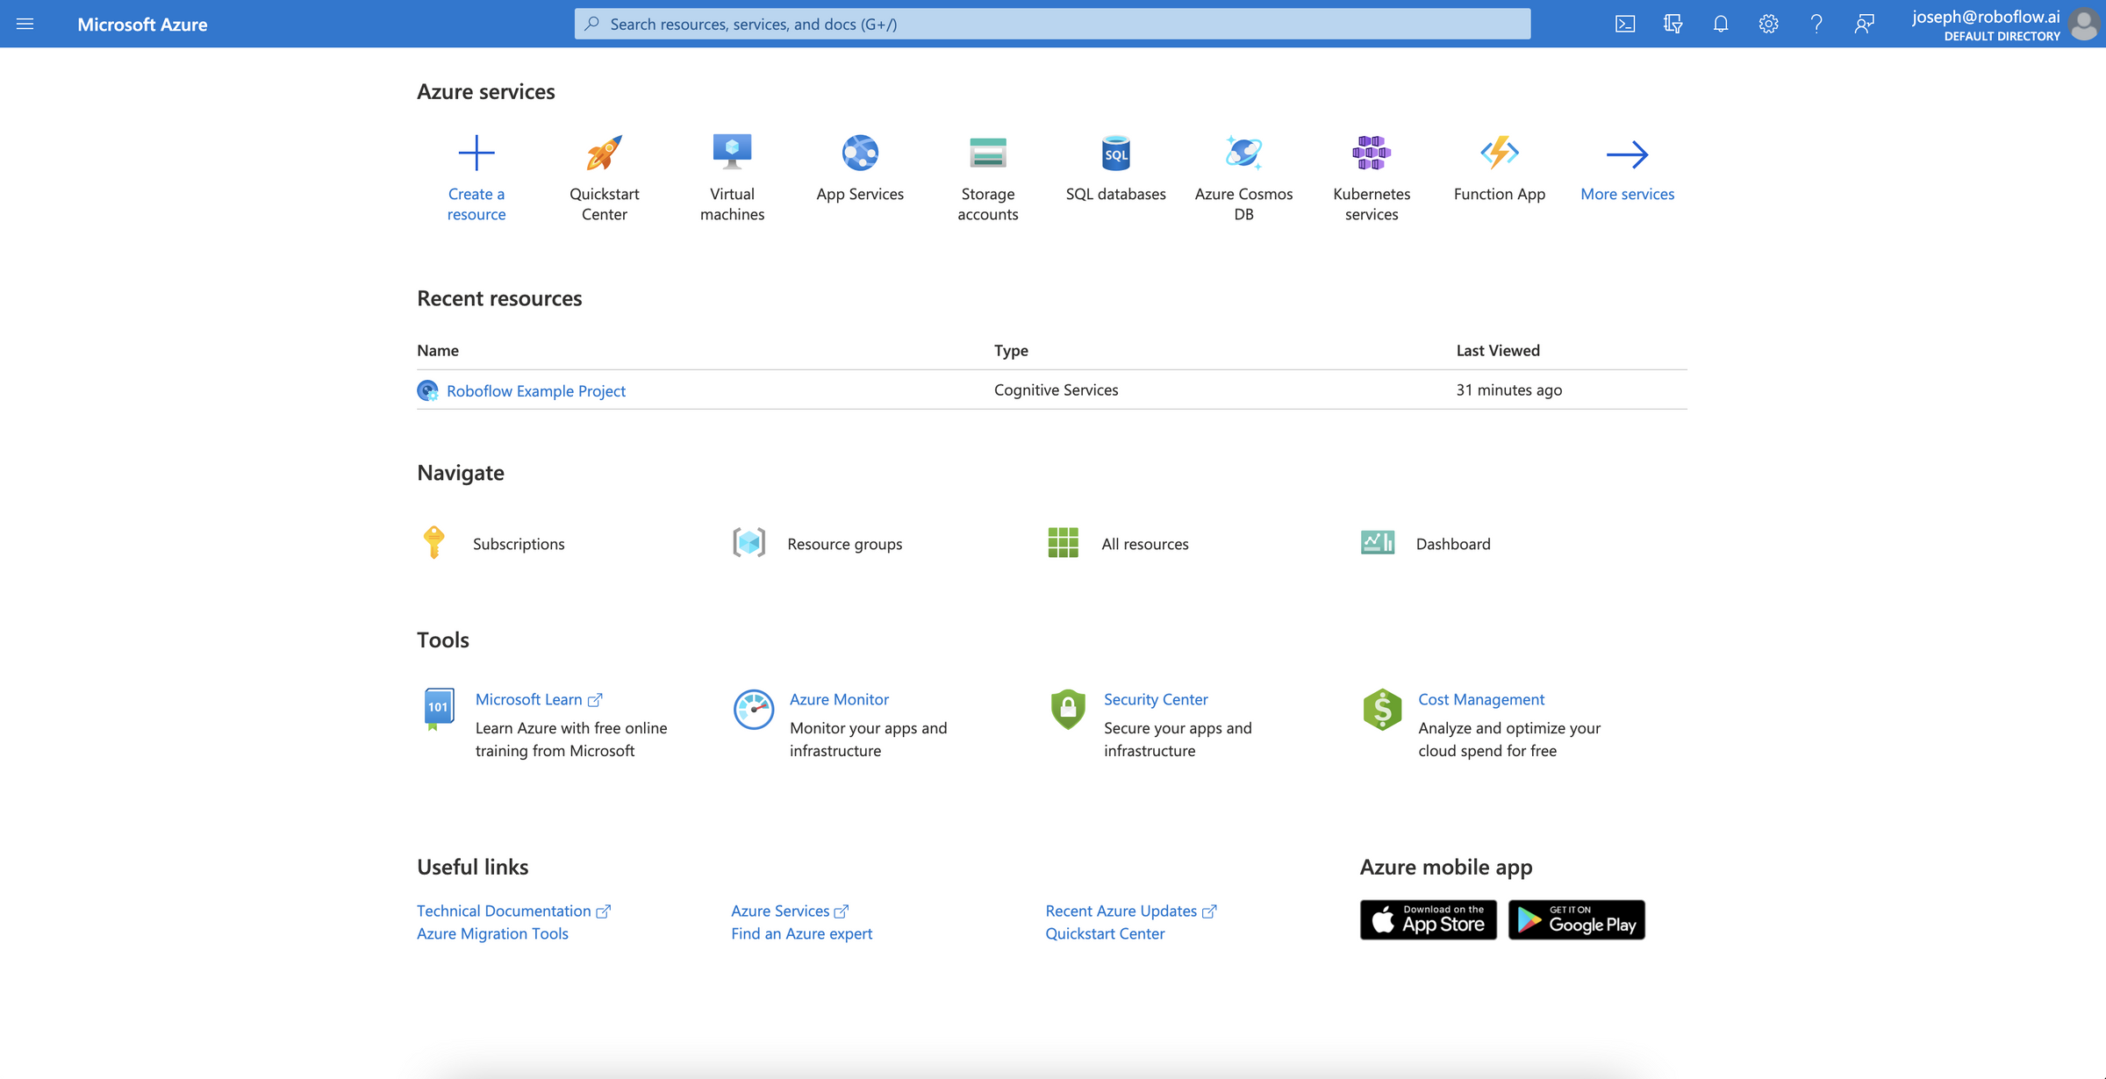This screenshot has width=2106, height=1079.
Task: Open portal settings gear
Action: [1768, 24]
